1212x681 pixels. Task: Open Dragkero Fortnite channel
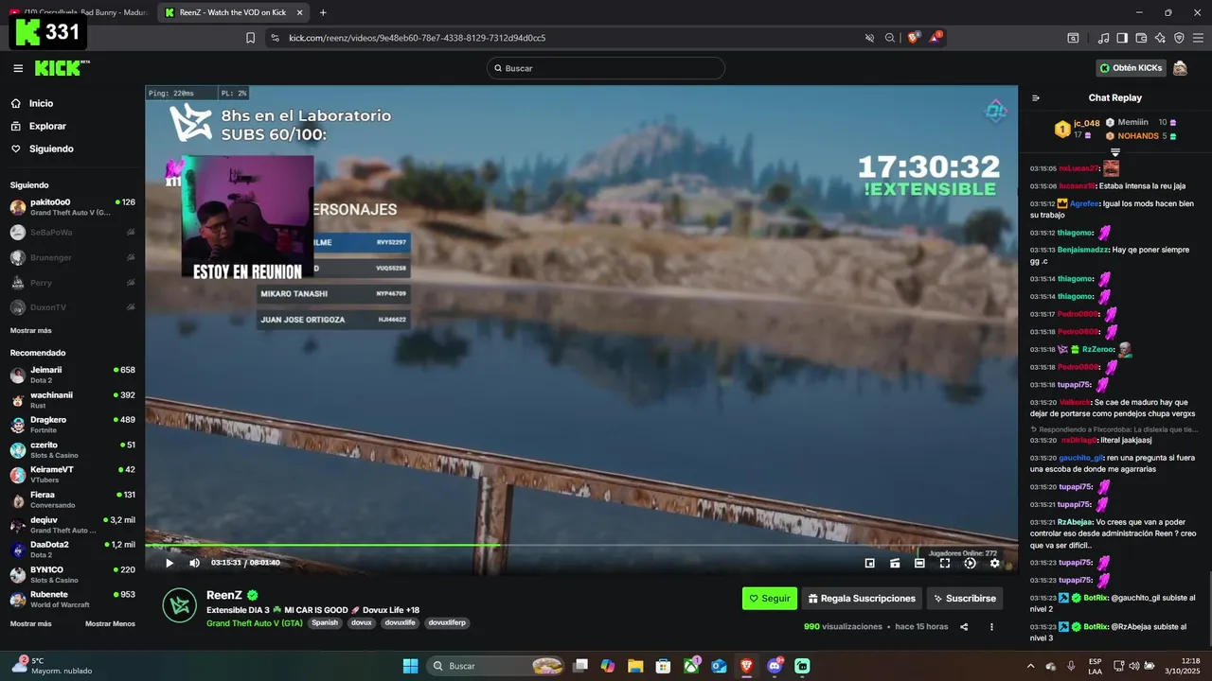72,425
